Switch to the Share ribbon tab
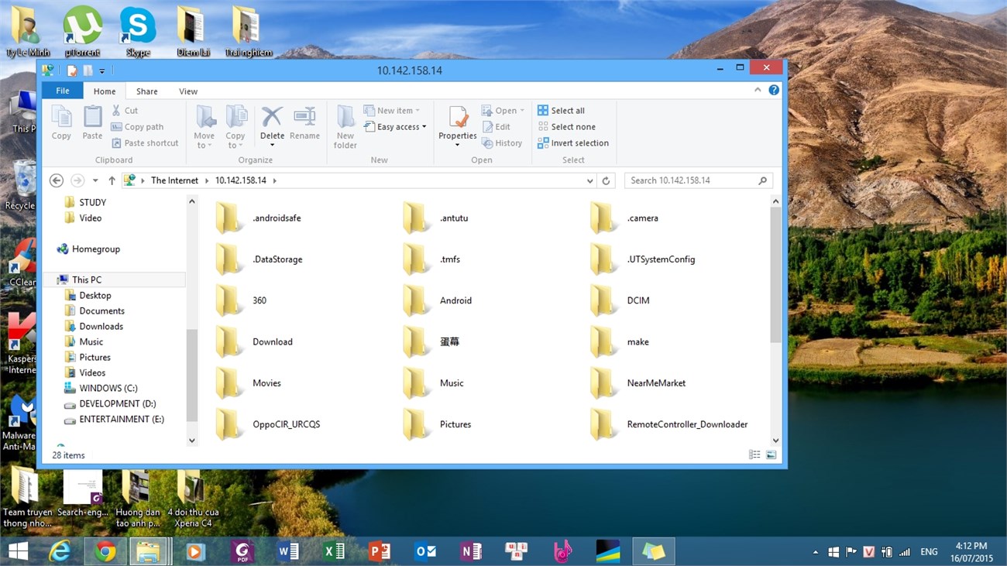The height and width of the screenshot is (566, 1007). coord(147,91)
